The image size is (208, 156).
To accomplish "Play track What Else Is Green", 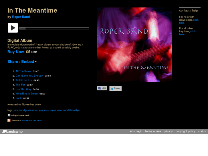I will 27,94.
